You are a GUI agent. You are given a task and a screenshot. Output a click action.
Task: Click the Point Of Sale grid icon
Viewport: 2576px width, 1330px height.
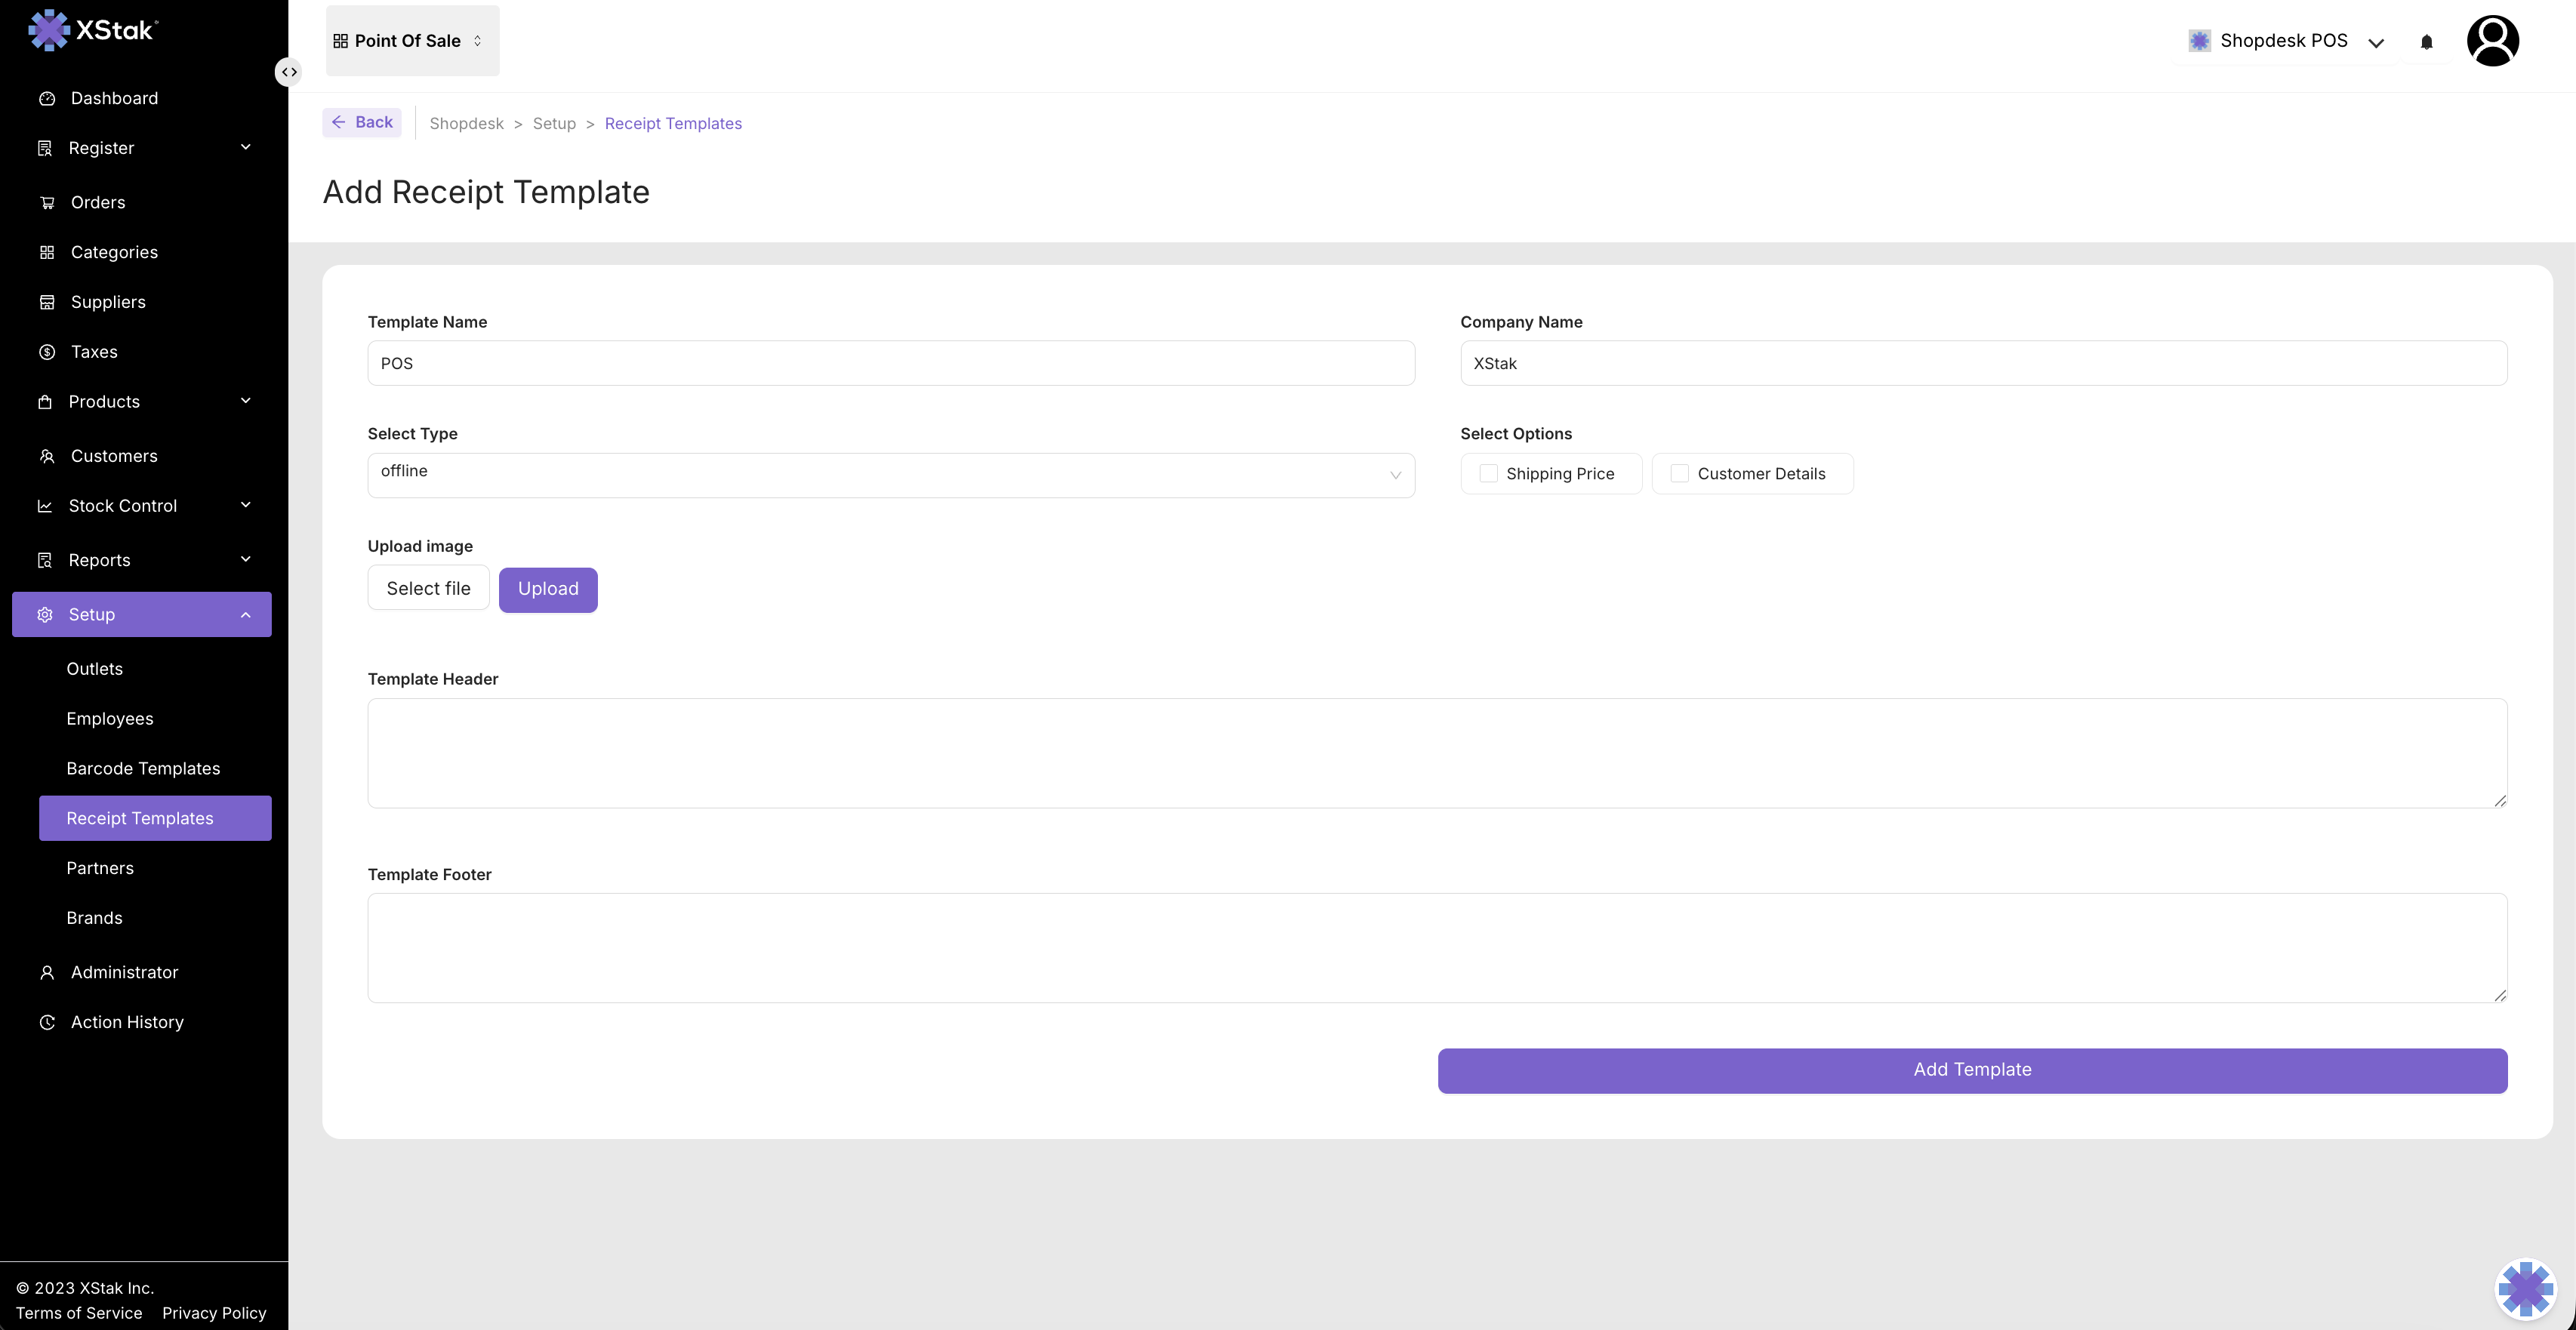(341, 41)
